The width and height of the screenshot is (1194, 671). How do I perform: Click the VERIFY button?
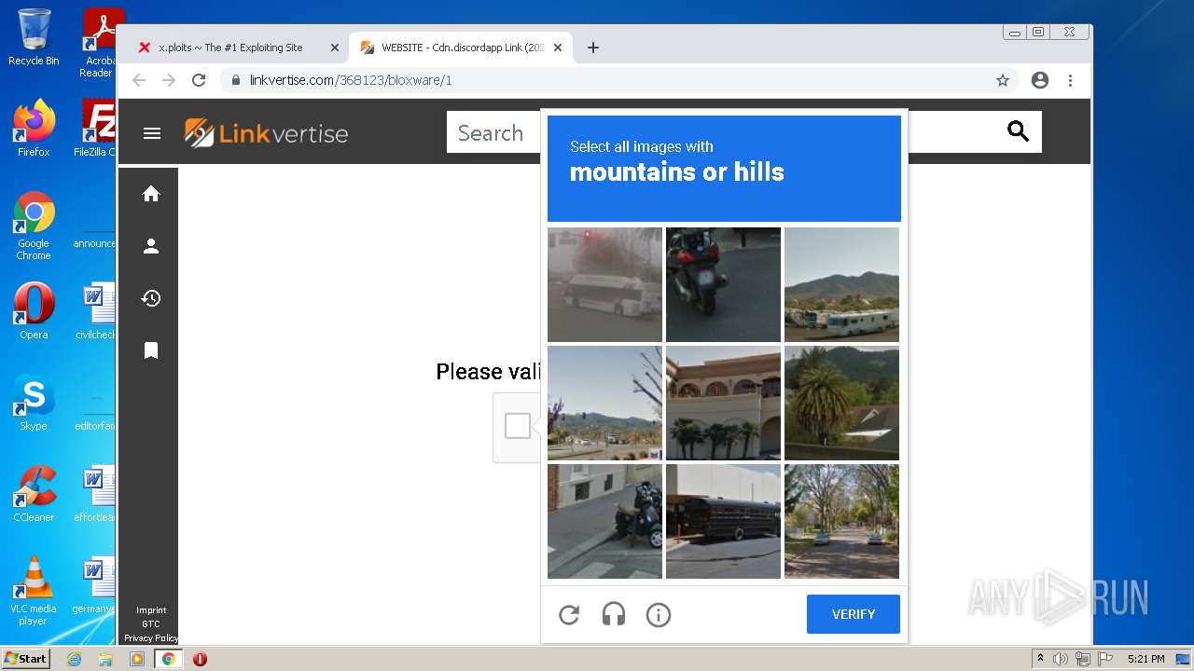pos(854,614)
